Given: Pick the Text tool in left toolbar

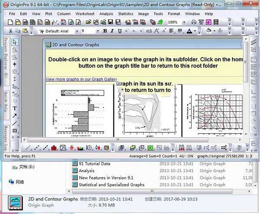Looking at the screenshot, I should point(15,108).
